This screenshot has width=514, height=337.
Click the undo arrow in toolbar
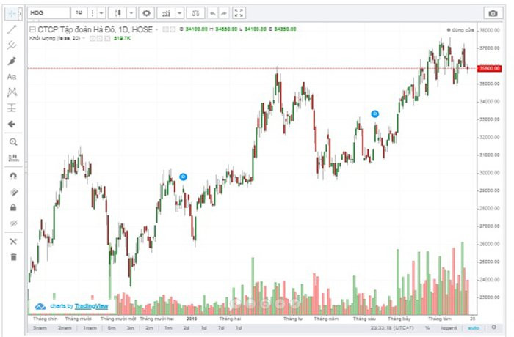coord(213,13)
